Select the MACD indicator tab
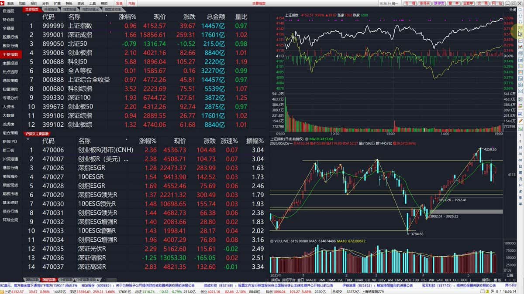The width and height of the screenshot is (524, 294). (311, 280)
